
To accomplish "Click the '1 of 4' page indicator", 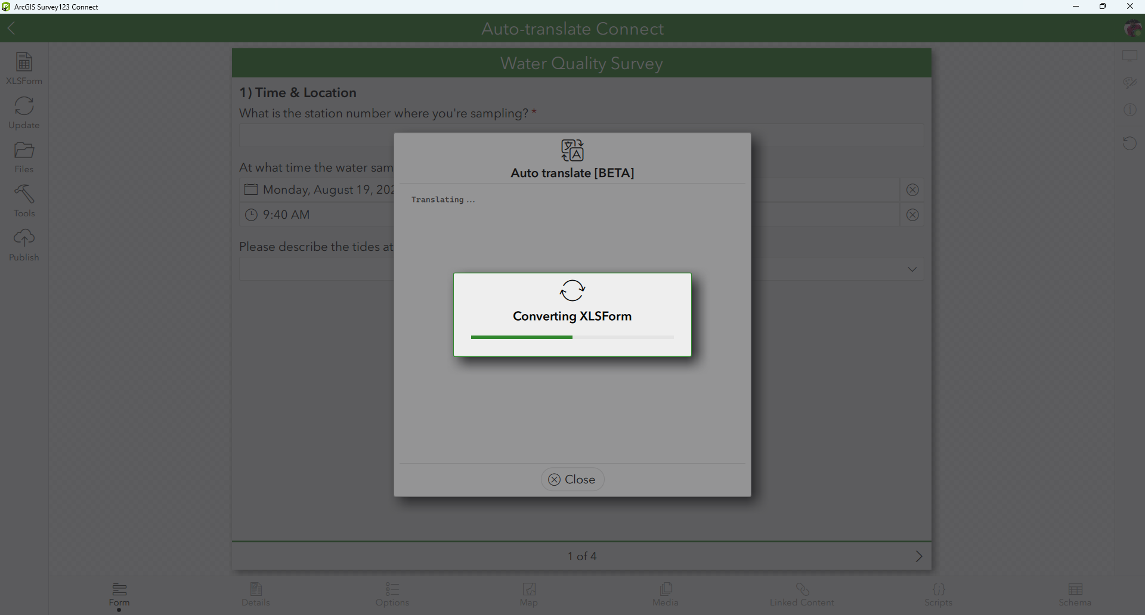I will (x=582, y=556).
